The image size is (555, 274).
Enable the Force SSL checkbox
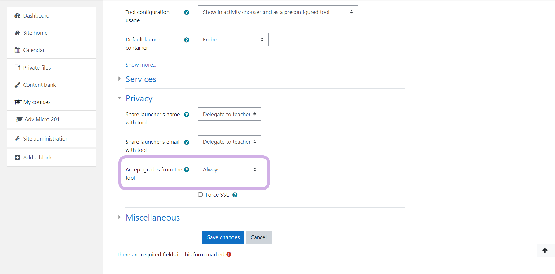[200, 195]
